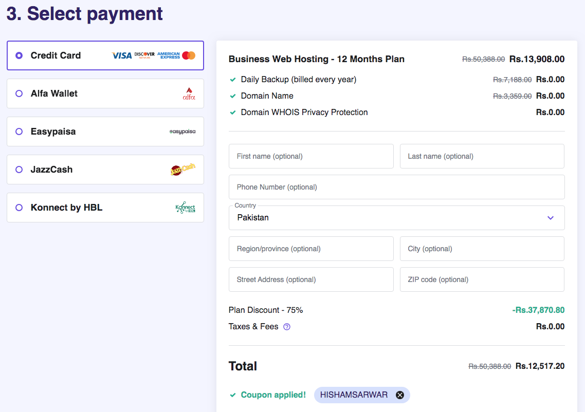The width and height of the screenshot is (585, 412).
Task: Click the Mastercard logo icon
Action: [189, 55]
